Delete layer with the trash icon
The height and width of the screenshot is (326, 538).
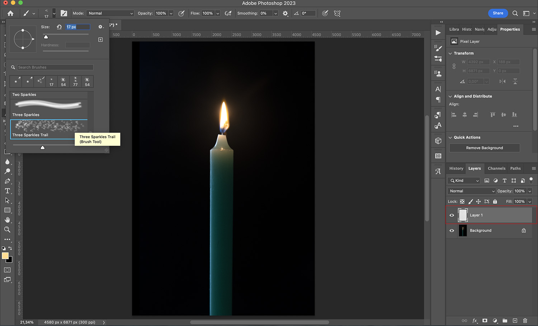point(525,320)
